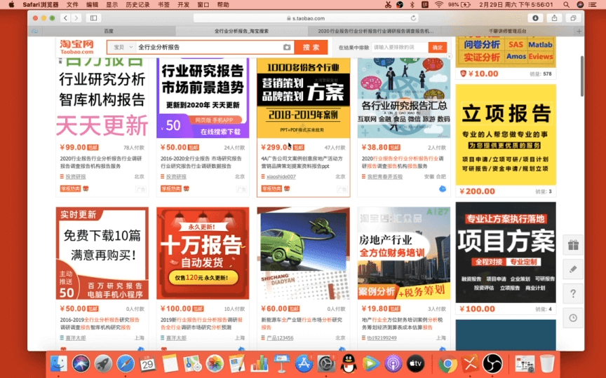Image resolution: width=606 pixels, height=378 pixels.
Task: Open App Store from the Dock
Action: pos(304,364)
